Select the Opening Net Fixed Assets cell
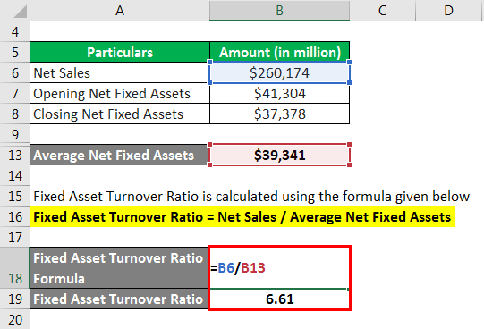The height and width of the screenshot is (329, 484). [x=120, y=94]
